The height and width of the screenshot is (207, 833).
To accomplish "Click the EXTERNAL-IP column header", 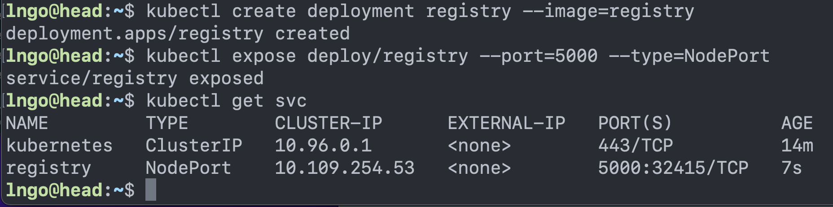I will (506, 123).
